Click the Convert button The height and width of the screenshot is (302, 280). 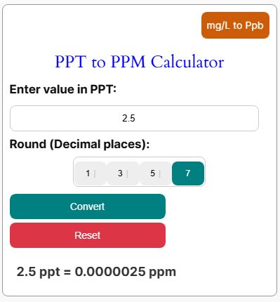click(x=88, y=206)
